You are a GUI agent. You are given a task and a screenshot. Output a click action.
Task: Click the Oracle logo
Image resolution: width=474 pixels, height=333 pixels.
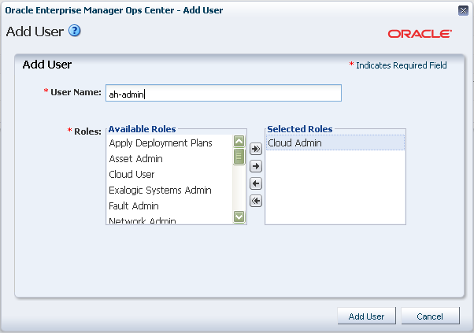(420, 34)
